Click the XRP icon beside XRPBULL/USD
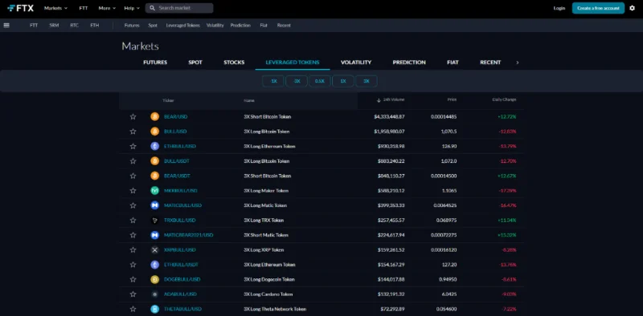Screen dimensions: 643x316 [x=154, y=249]
